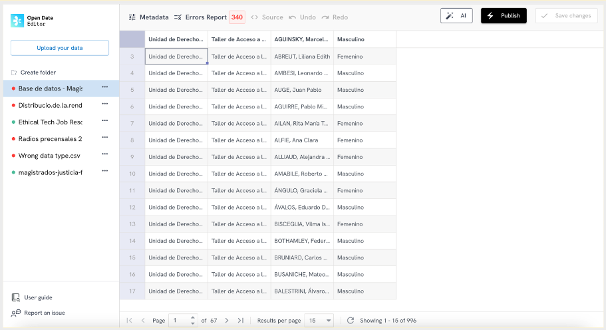The image size is (606, 330).
Task: Open the Errors Report
Action: 200,17
